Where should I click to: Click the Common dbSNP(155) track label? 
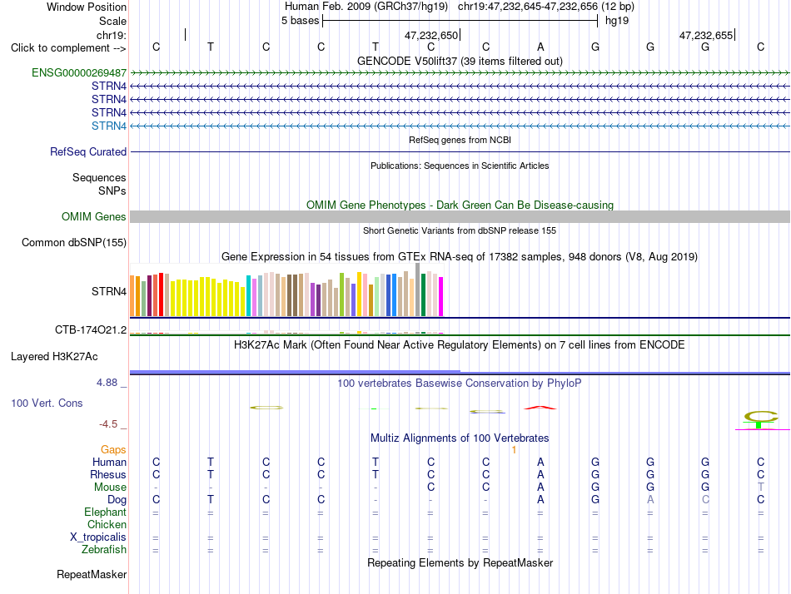point(74,243)
